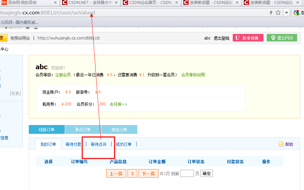Close the CSDN.NET browser tab

click(x=116, y=3)
